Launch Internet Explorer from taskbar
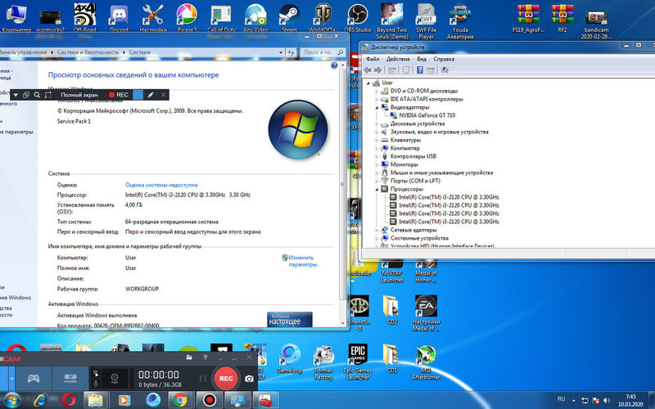This screenshot has width=655, height=409. click(40, 400)
